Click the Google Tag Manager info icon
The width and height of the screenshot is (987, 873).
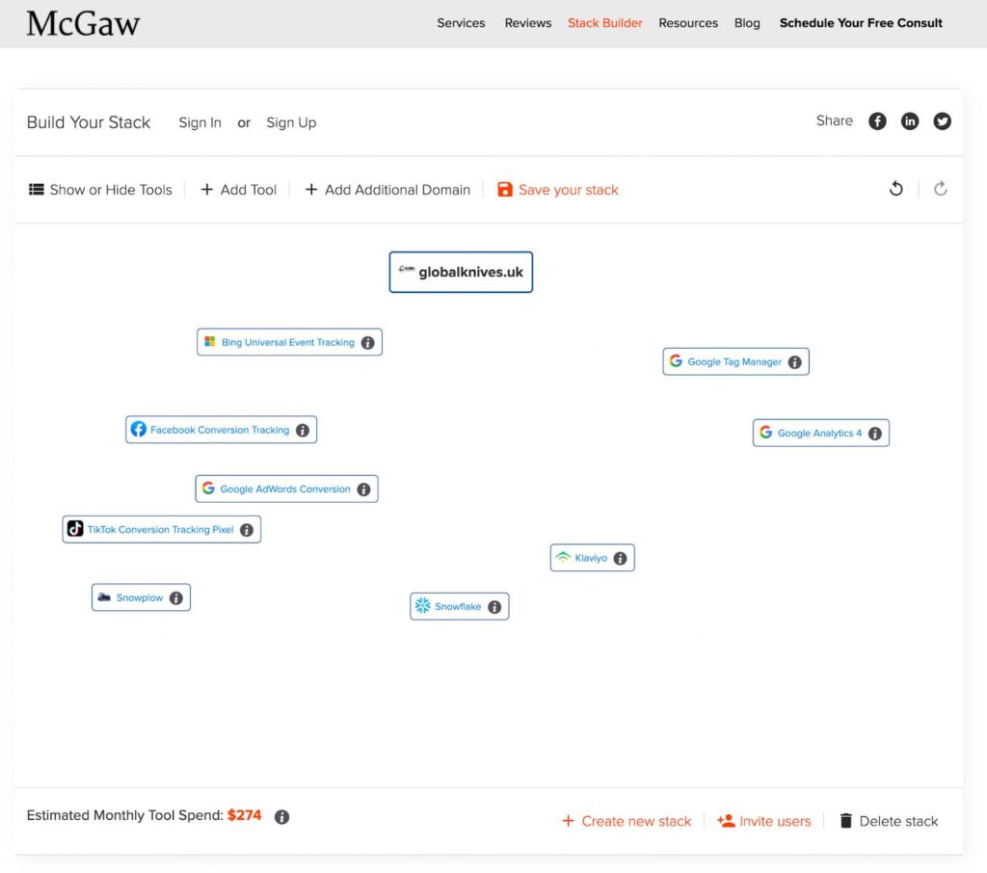pyautogui.click(x=793, y=361)
